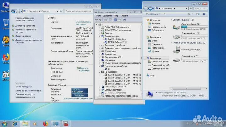Open 'Справка' menu in Device Manager
The width and height of the screenshot is (226, 127).
(124, 16)
